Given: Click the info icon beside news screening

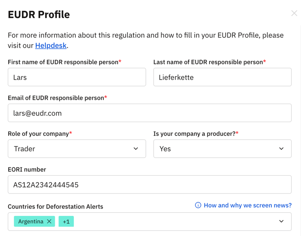Looking at the screenshot, I should click(x=198, y=205).
